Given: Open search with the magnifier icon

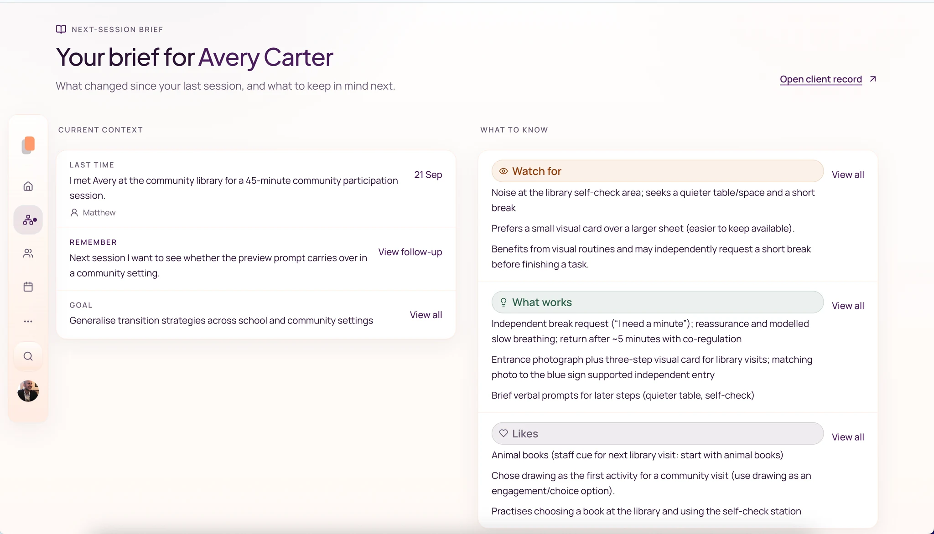Looking at the screenshot, I should tap(28, 356).
